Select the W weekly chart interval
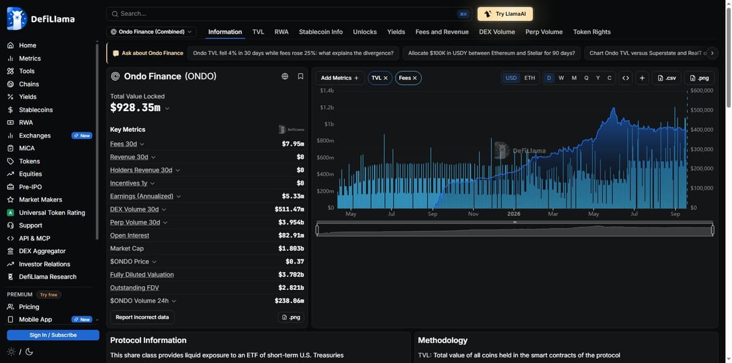Screen dimensions: 732x363 pyautogui.click(x=561, y=78)
